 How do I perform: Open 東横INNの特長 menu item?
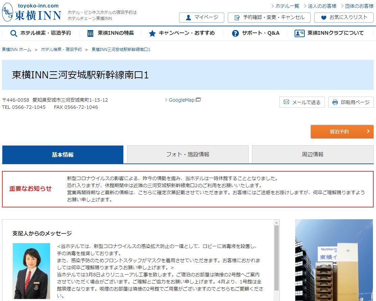click(x=110, y=33)
